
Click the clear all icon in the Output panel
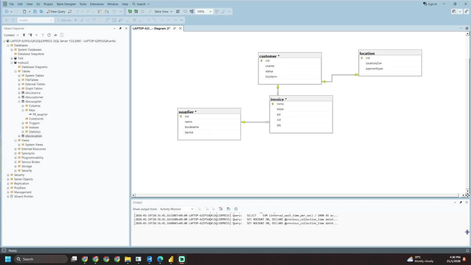(x=221, y=209)
